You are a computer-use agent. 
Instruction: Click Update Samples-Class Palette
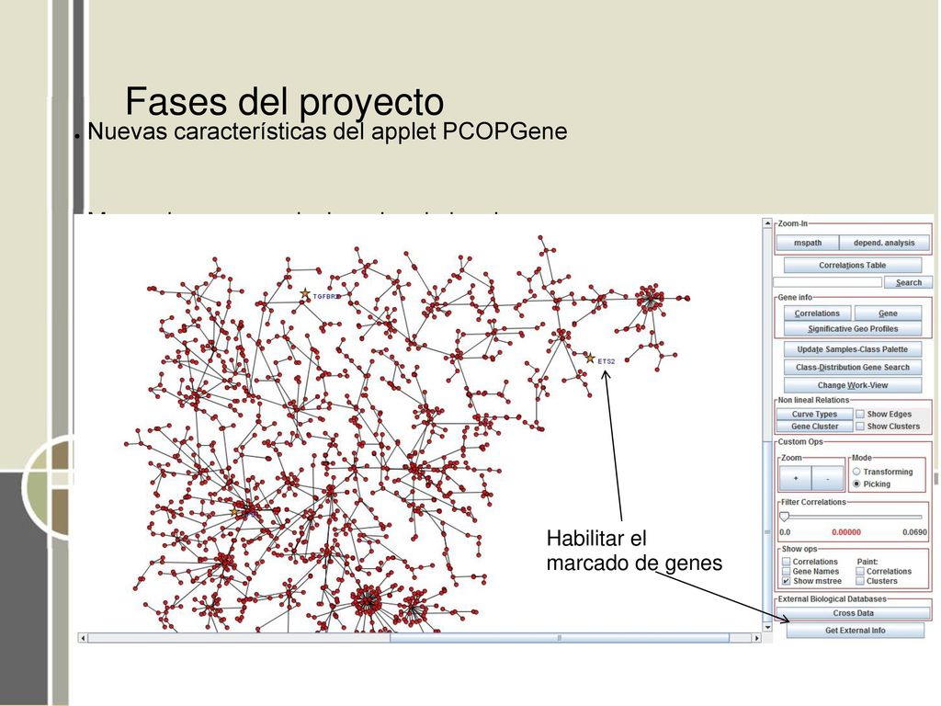coord(852,348)
